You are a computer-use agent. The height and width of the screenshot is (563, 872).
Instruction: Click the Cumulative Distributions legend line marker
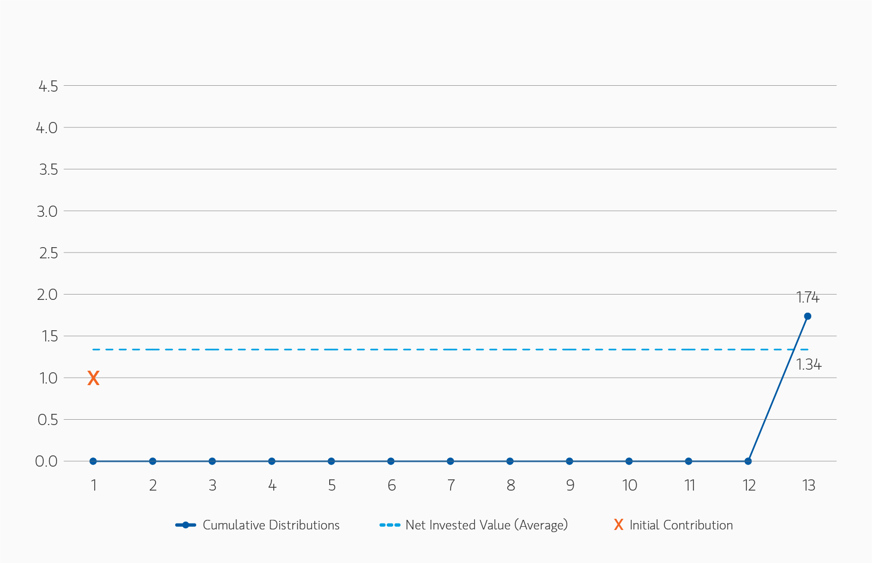(x=185, y=525)
